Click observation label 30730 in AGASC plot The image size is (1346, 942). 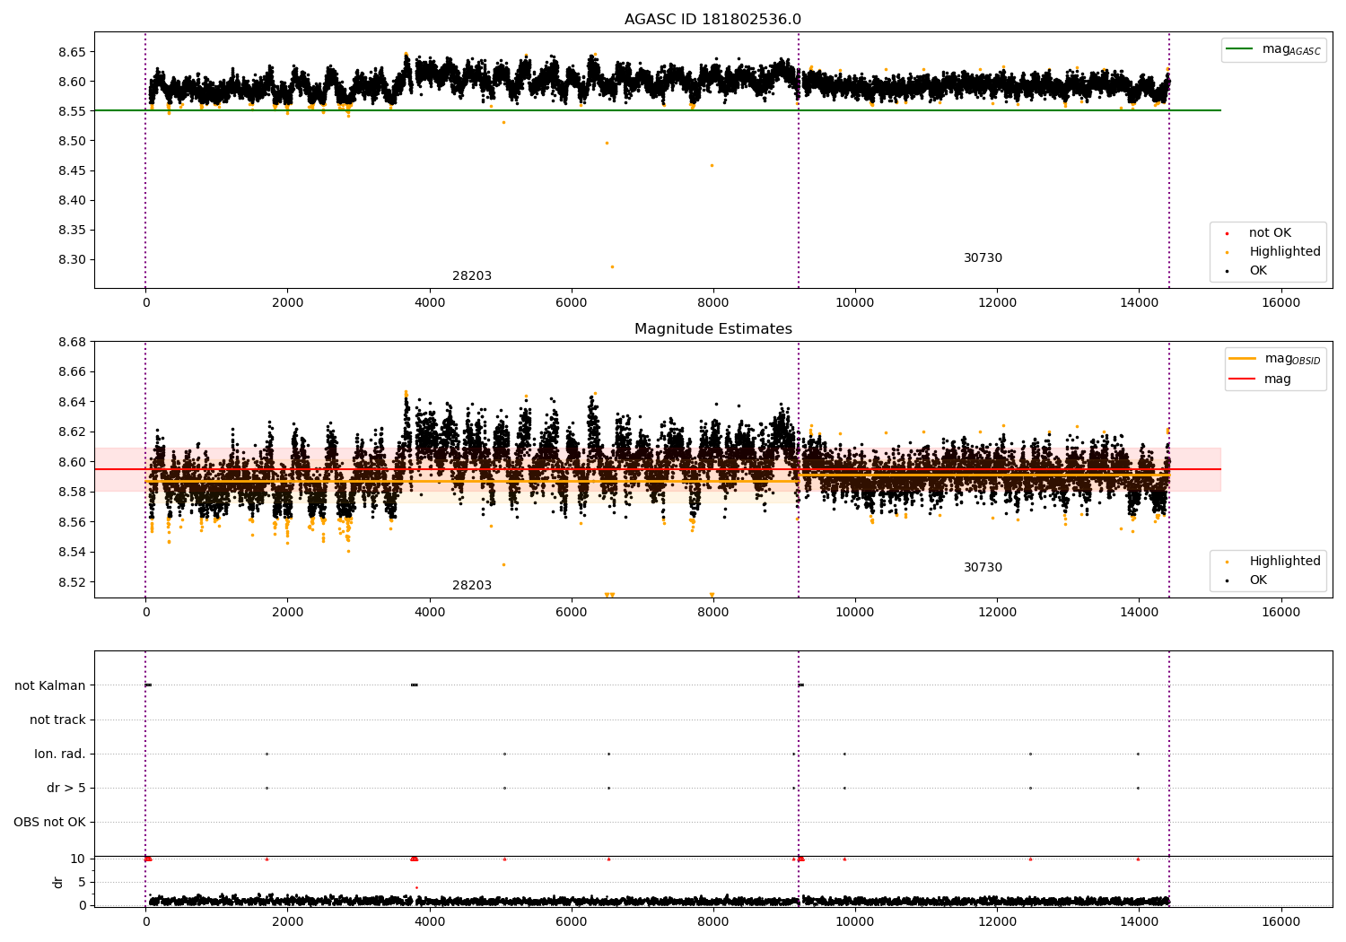pos(983,258)
